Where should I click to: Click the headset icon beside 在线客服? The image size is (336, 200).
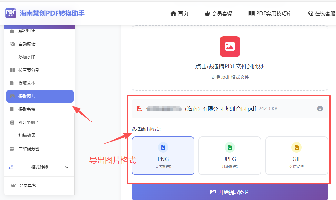pos(310,14)
